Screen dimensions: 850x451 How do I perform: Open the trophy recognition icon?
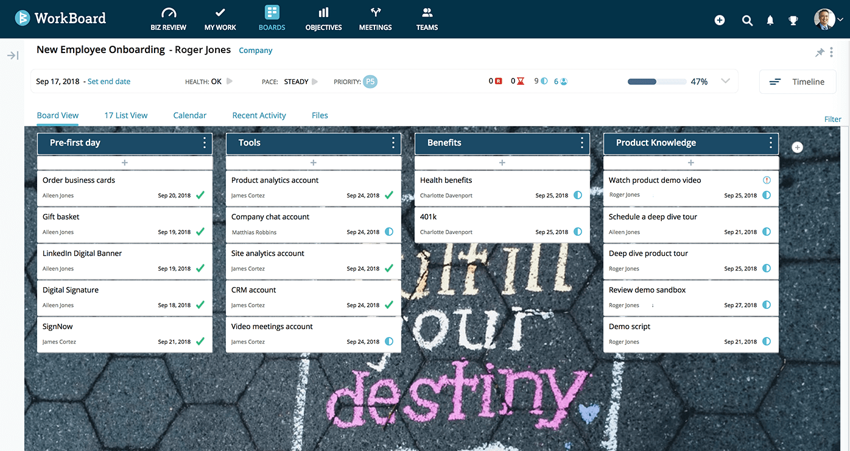pyautogui.click(x=793, y=20)
